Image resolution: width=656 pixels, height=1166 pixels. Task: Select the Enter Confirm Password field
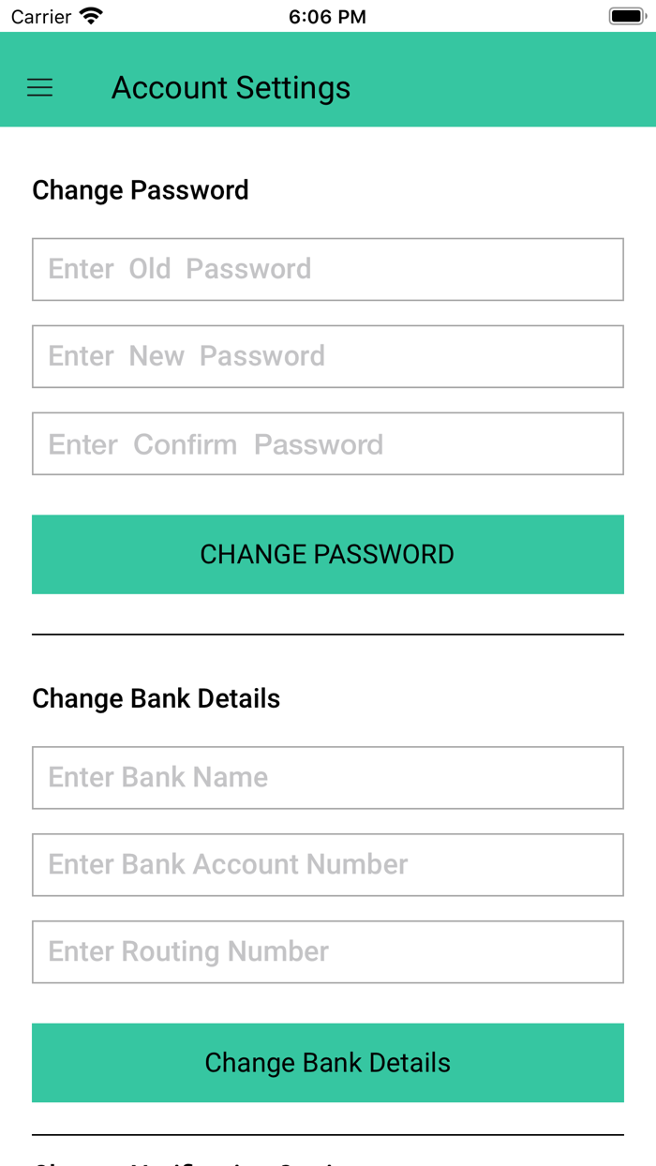click(328, 443)
